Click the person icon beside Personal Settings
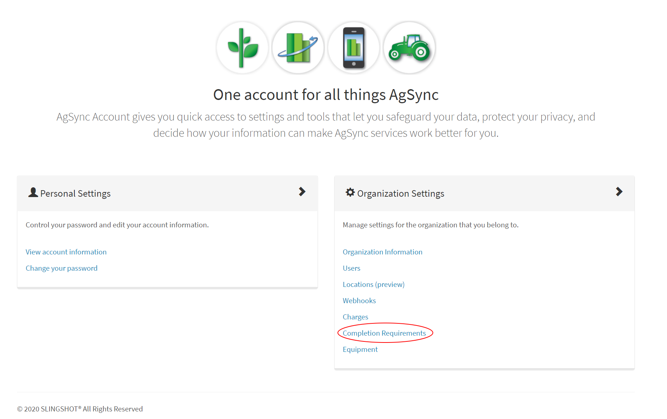Screen dimensions: 667x419 point(33,192)
